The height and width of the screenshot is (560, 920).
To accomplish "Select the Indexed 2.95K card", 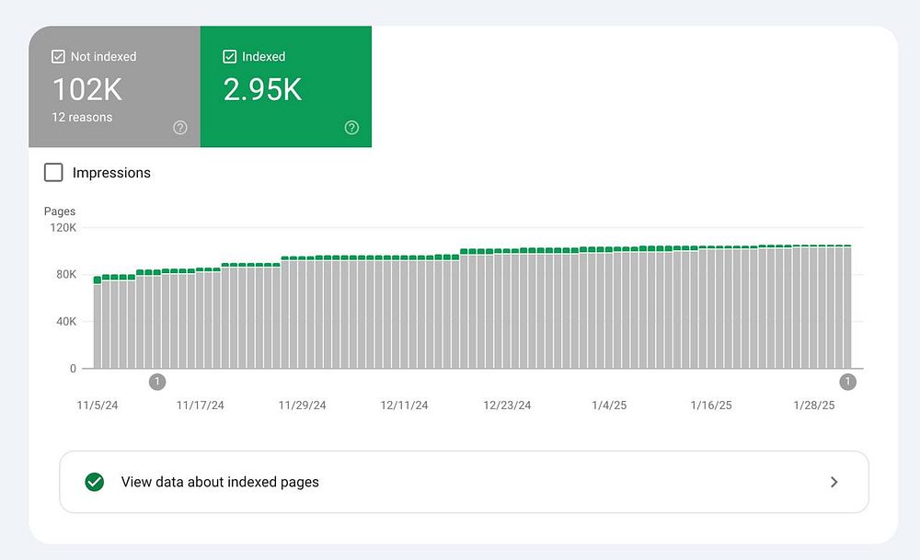I will pos(286,86).
